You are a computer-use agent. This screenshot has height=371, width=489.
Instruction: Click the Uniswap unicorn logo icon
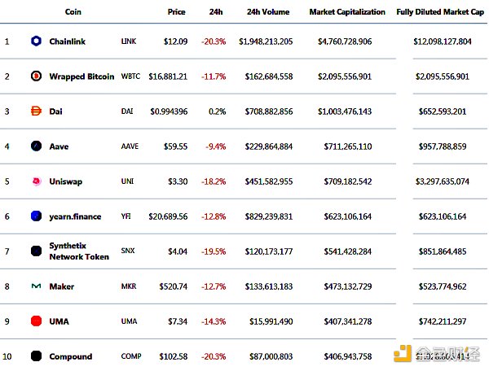coord(36,181)
